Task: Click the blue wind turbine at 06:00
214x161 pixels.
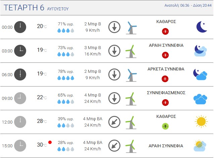Action: pyautogui.click(x=131, y=75)
